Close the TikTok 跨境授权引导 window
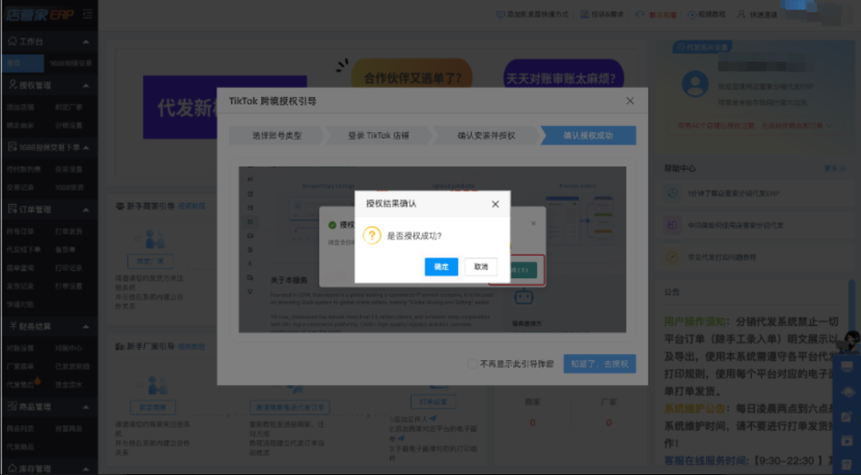861x475 pixels. [x=630, y=101]
